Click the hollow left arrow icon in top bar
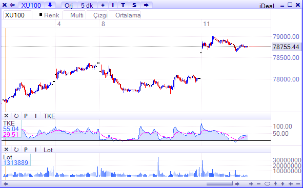The width and height of the screenshot is (303, 188). coord(12,5)
